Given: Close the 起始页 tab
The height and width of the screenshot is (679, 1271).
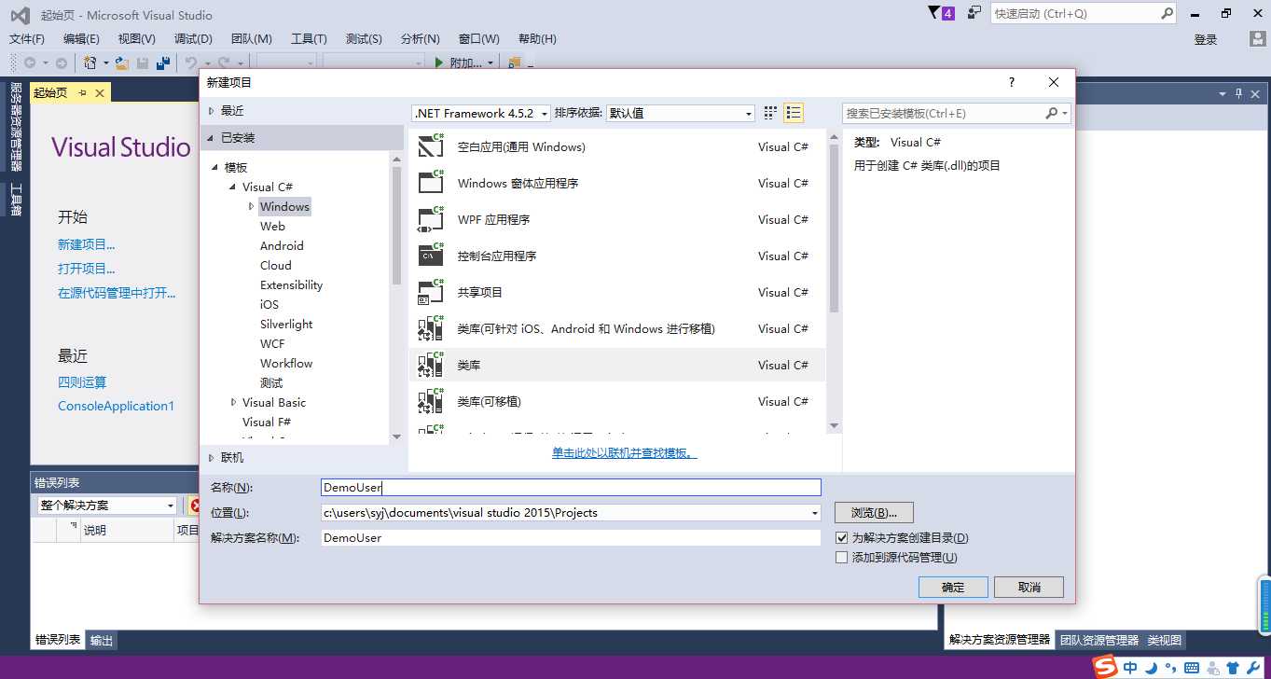Looking at the screenshot, I should point(99,92).
